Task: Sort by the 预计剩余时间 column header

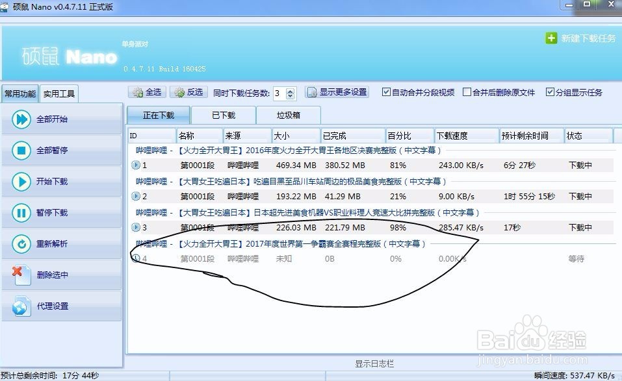Action: [x=532, y=136]
